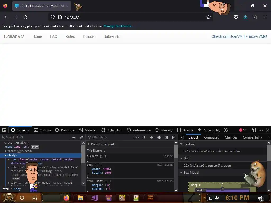Image resolution: width=271 pixels, height=203 pixels.
Task: Open the Subreddit navbar link
Action: pos(111,36)
